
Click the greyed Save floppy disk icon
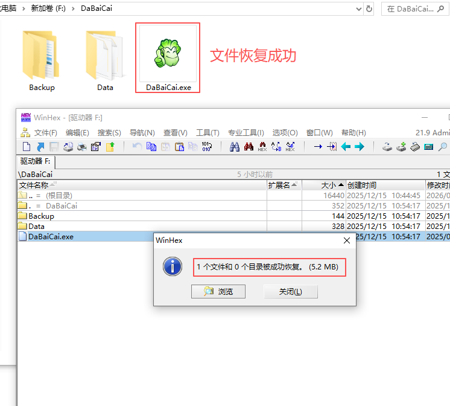click(x=54, y=147)
